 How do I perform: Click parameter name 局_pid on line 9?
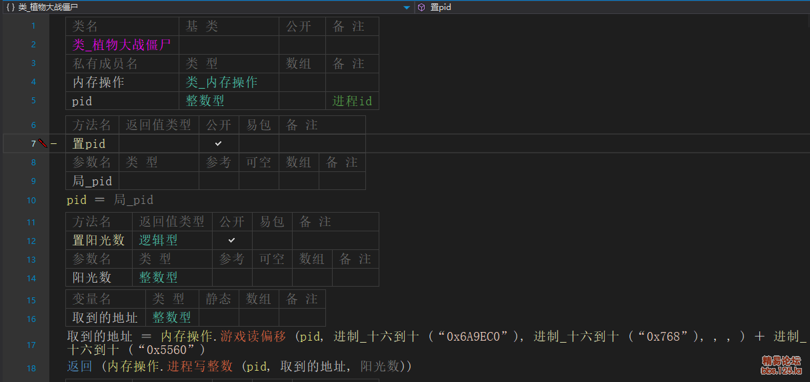92,181
